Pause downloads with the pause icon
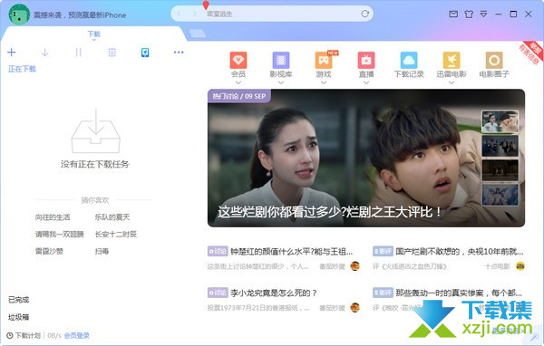 (78, 53)
